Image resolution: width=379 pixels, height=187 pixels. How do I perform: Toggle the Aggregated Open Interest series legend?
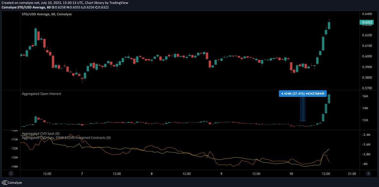[41, 93]
